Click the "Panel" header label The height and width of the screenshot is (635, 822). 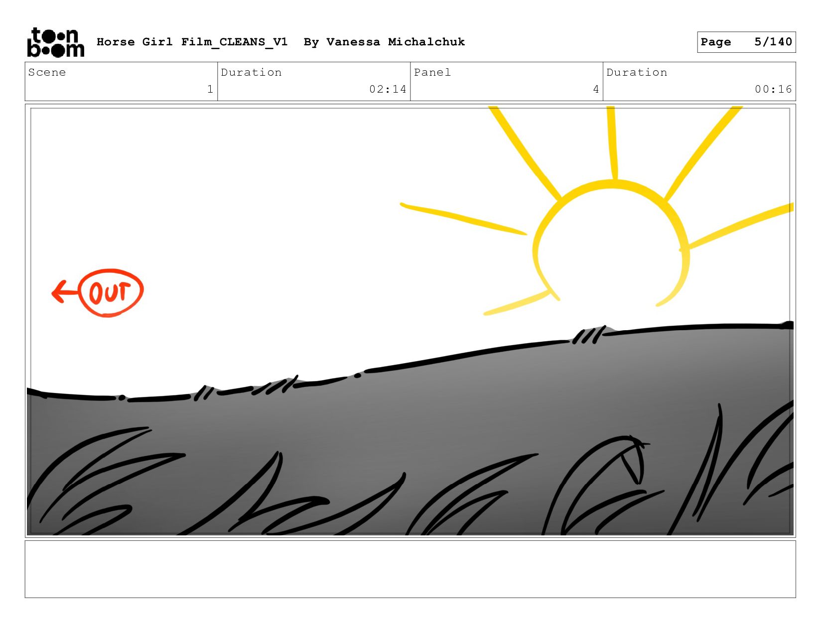(432, 72)
